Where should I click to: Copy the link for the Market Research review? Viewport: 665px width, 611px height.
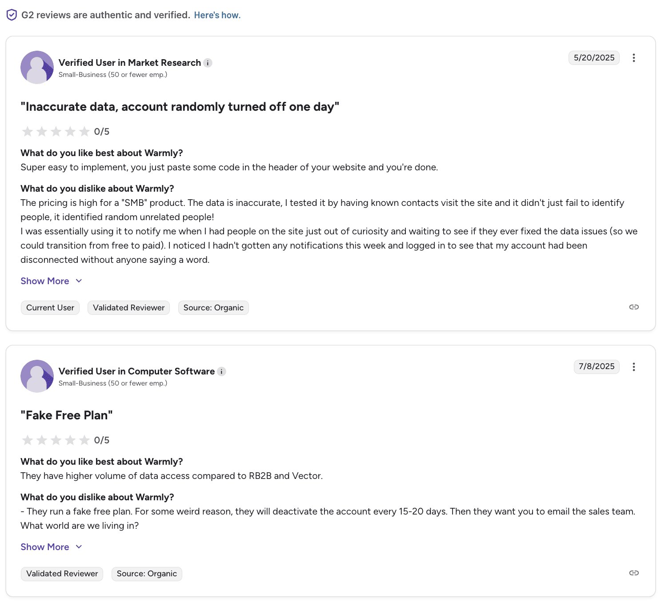pyautogui.click(x=634, y=307)
